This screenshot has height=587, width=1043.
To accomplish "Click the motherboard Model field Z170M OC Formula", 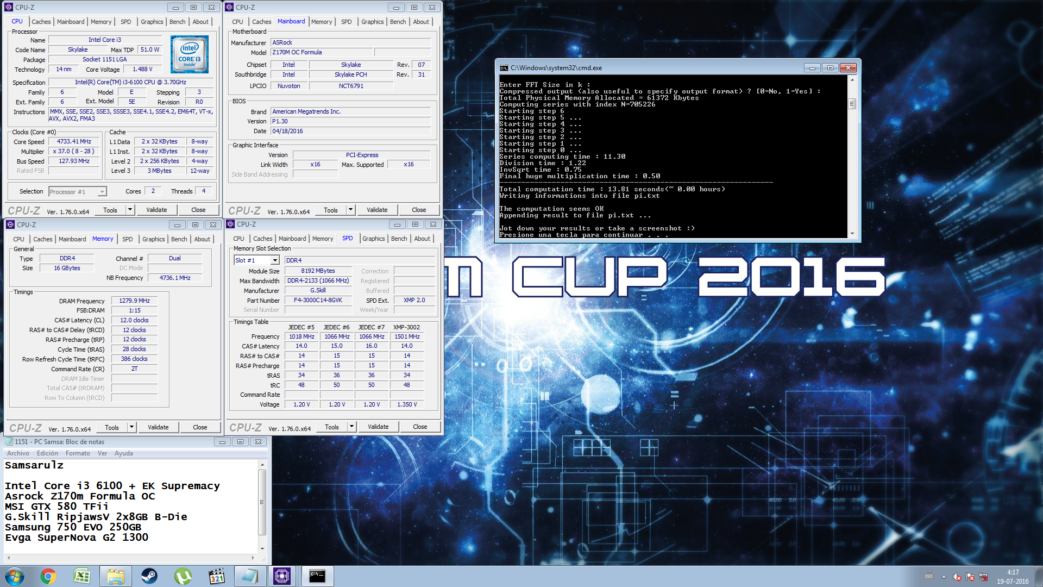I will 322,52.
